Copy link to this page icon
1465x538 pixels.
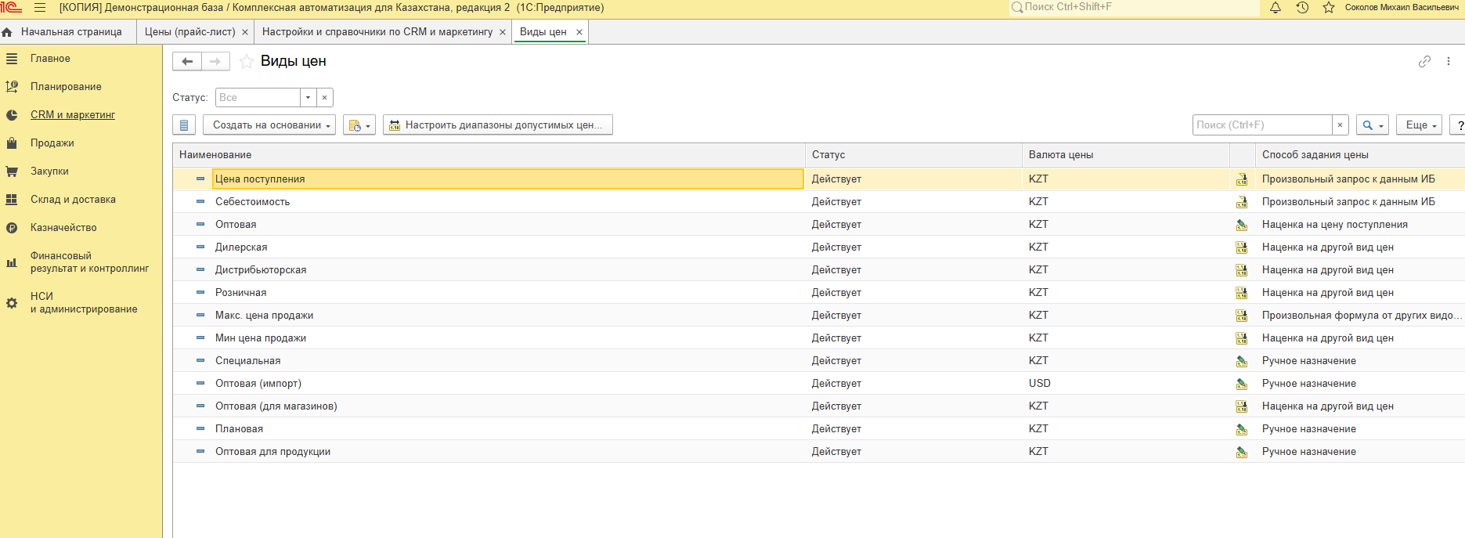(x=1424, y=62)
